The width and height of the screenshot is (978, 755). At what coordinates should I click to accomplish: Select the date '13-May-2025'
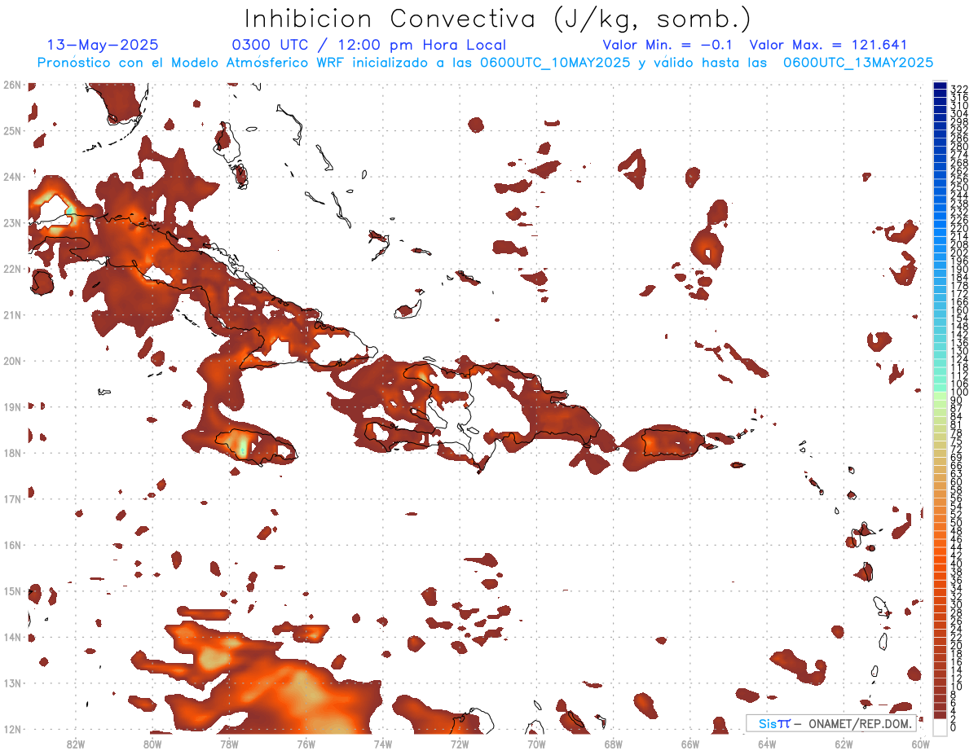(x=103, y=46)
